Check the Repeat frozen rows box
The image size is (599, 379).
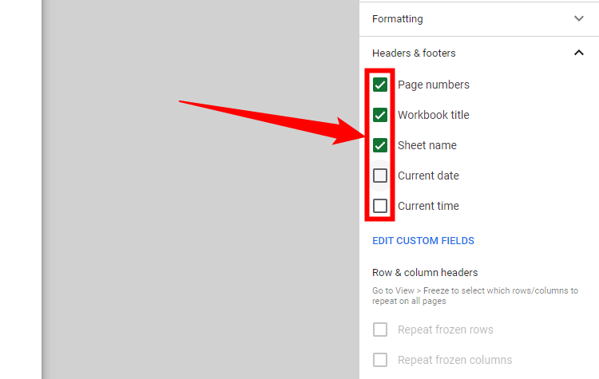[380, 330]
